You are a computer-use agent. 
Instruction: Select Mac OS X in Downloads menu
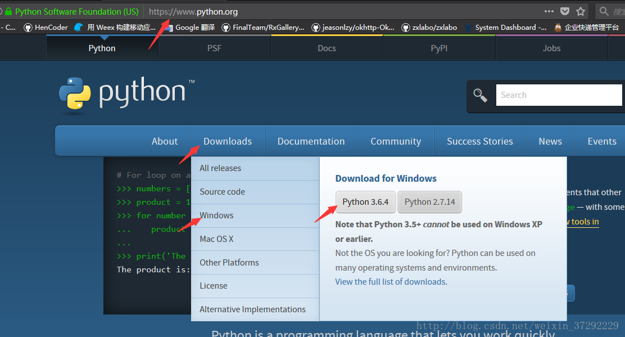[x=255, y=239]
